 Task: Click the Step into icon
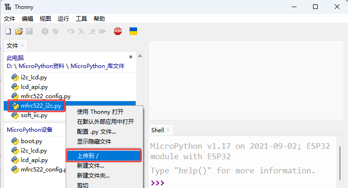(x=81, y=32)
